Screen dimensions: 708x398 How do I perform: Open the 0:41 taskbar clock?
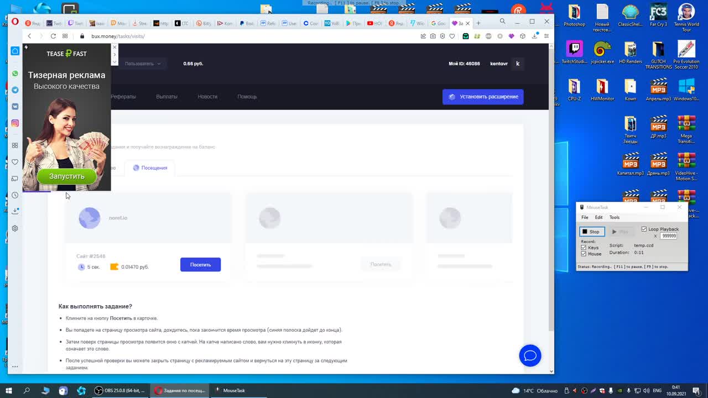pyautogui.click(x=676, y=390)
